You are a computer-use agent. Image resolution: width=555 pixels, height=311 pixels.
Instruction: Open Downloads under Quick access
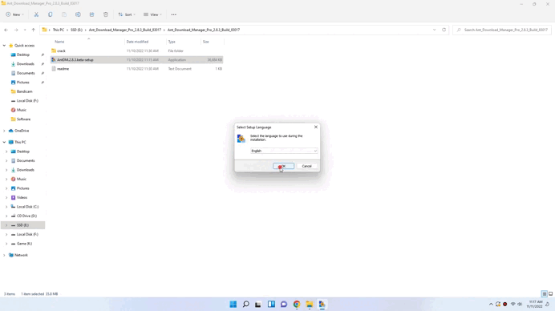click(25, 63)
